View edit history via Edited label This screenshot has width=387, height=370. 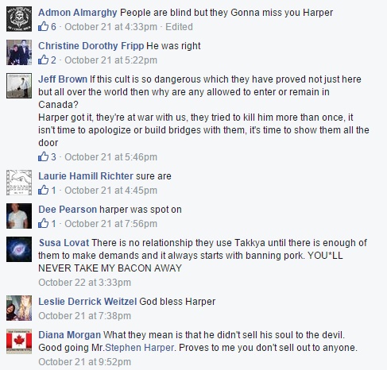(179, 27)
